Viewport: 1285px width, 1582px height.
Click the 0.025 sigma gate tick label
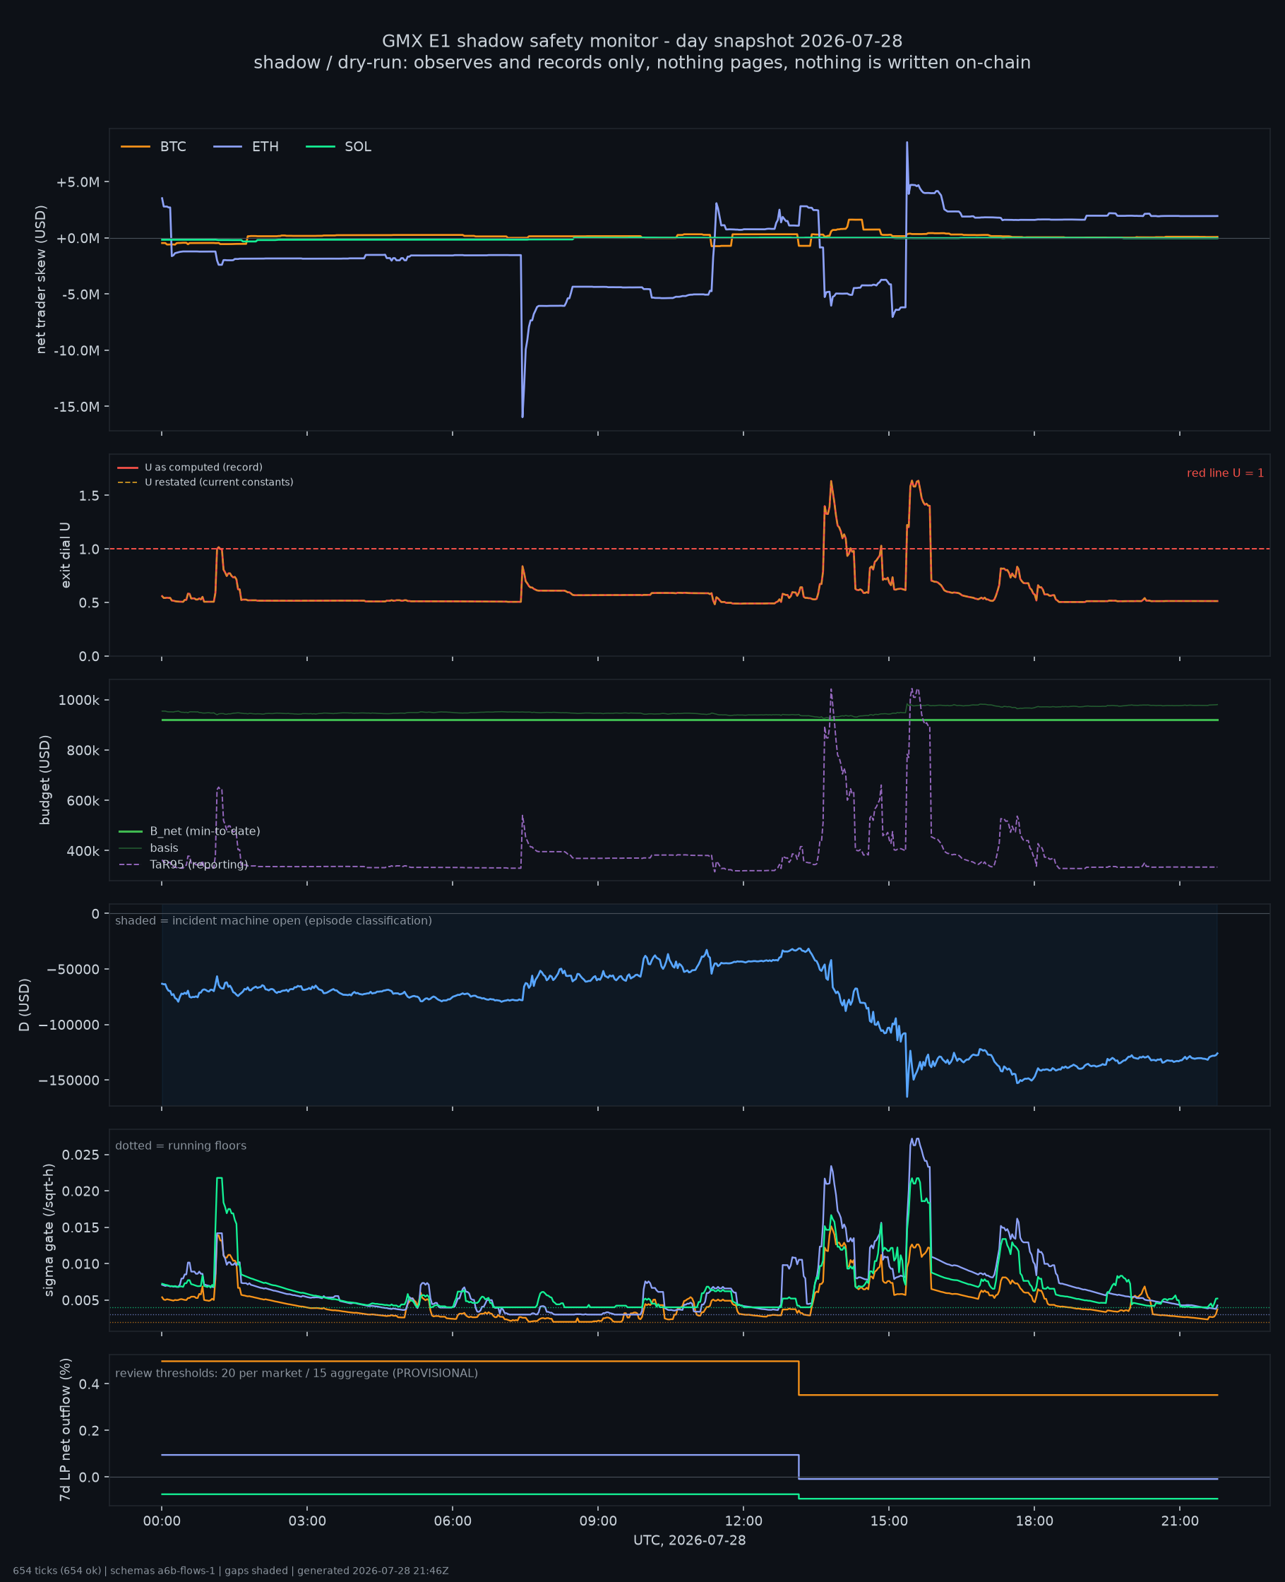[80, 1155]
